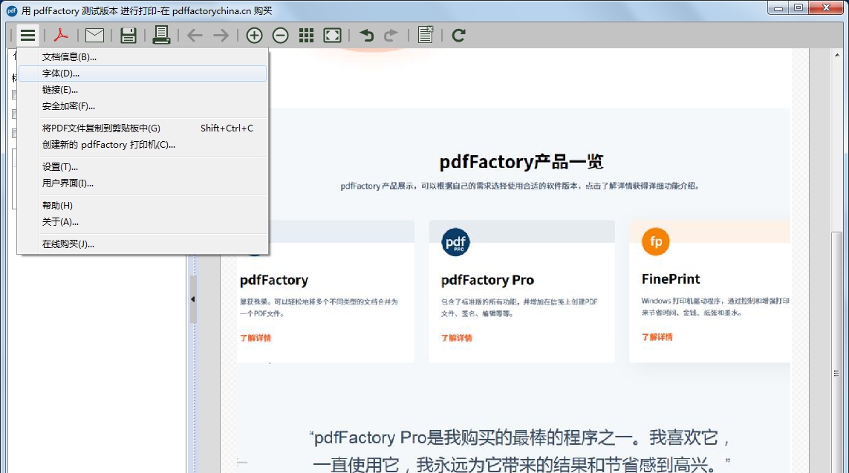Zoom in on the page
This screenshot has height=473, width=849.
pyautogui.click(x=253, y=35)
